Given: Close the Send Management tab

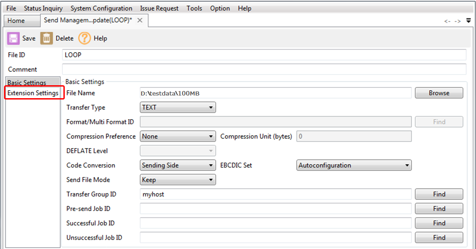Looking at the screenshot, I should click(x=140, y=21).
